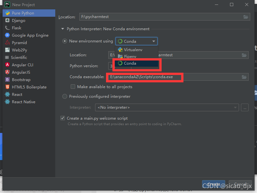Click the Conda executable path field

tap(178, 77)
